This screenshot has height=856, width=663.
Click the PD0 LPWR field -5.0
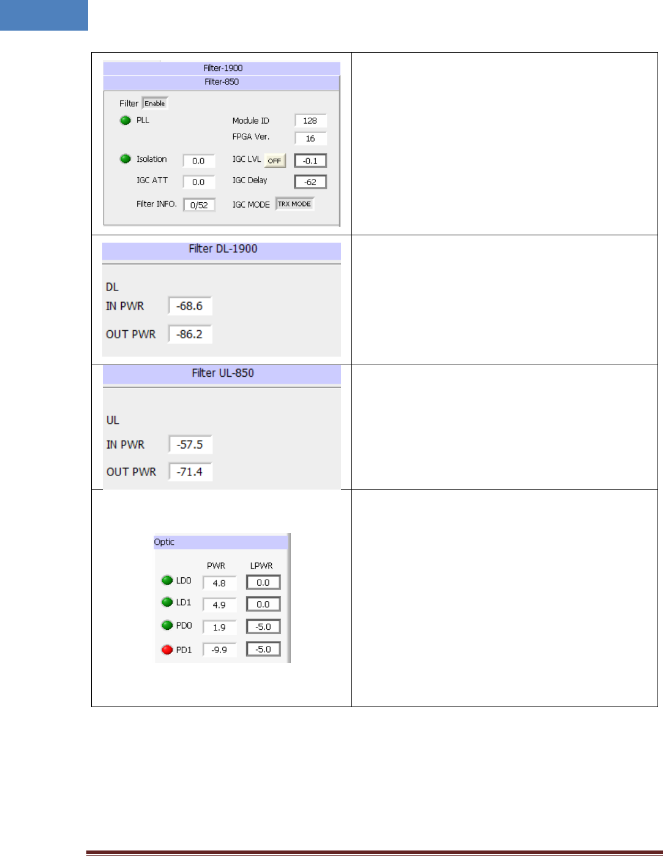[263, 627]
